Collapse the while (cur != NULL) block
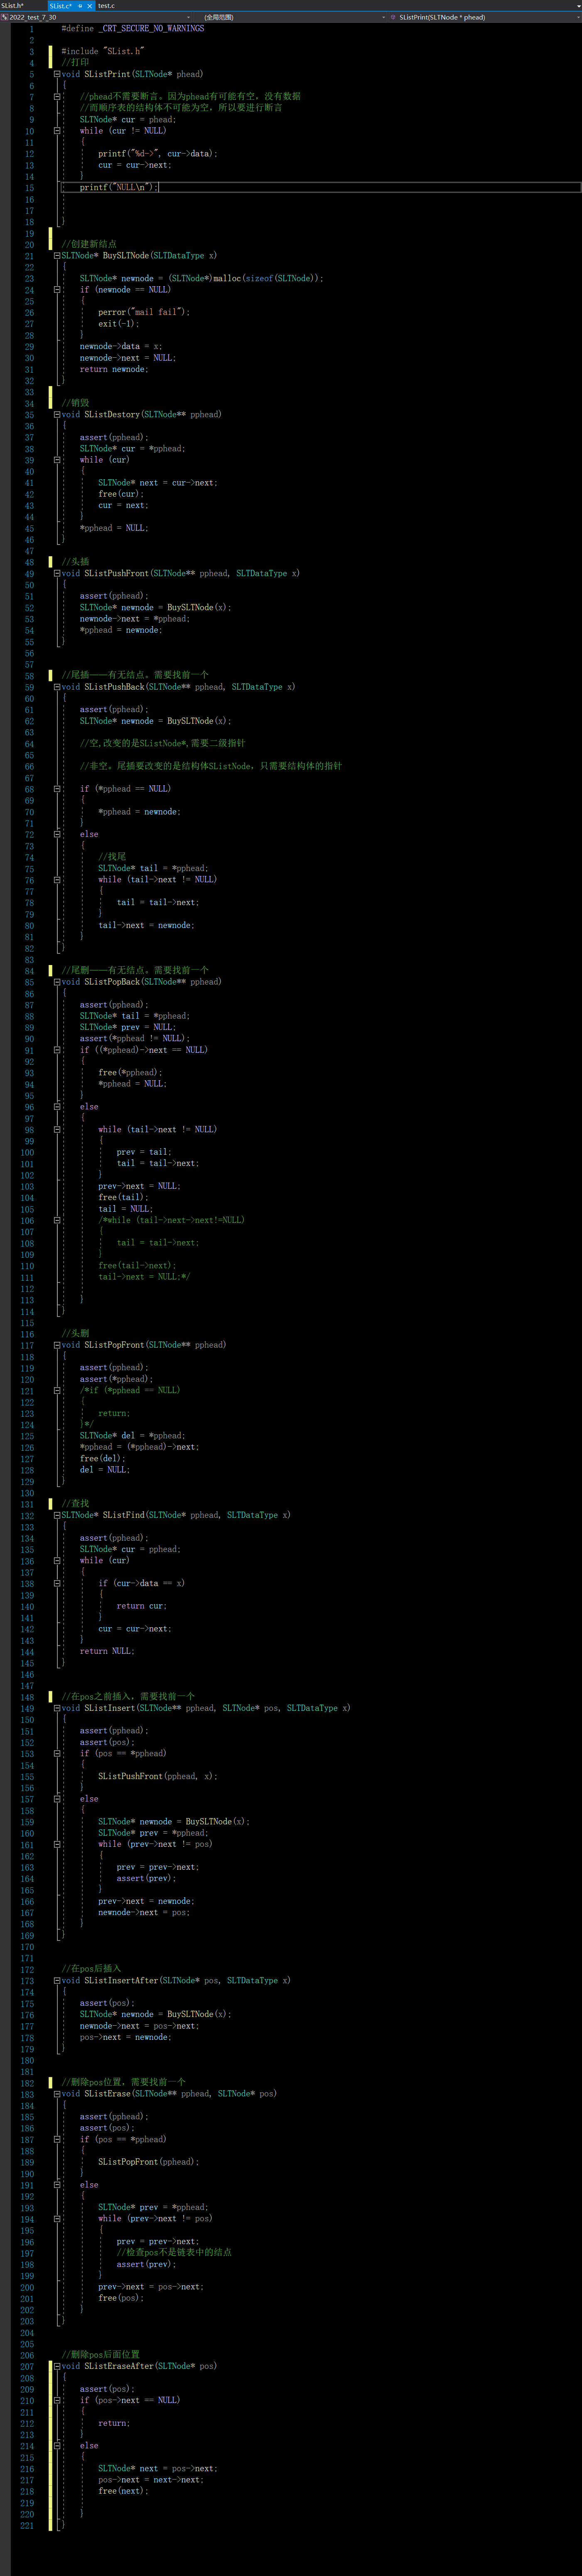 57,131
